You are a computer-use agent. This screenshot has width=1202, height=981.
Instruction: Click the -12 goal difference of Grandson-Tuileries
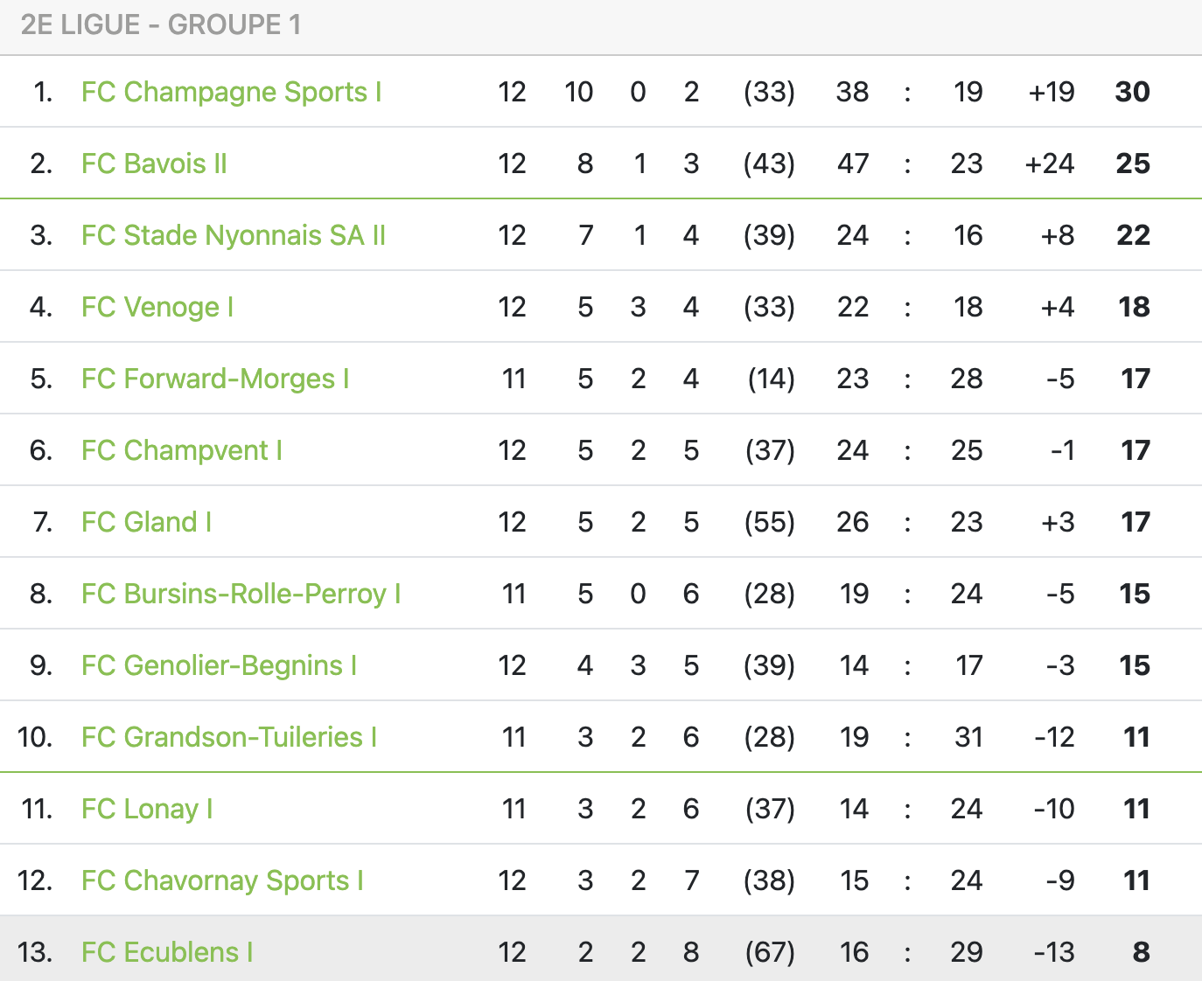coord(1054,737)
